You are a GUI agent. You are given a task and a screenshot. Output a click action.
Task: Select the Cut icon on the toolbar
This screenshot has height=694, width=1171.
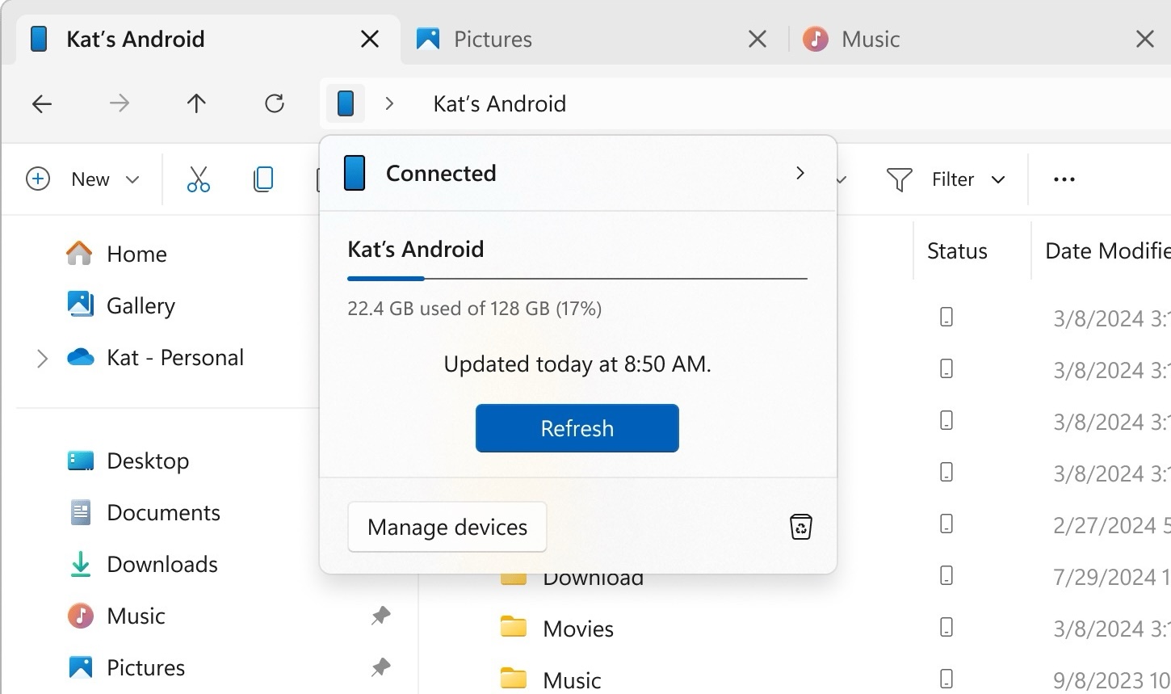click(x=199, y=179)
